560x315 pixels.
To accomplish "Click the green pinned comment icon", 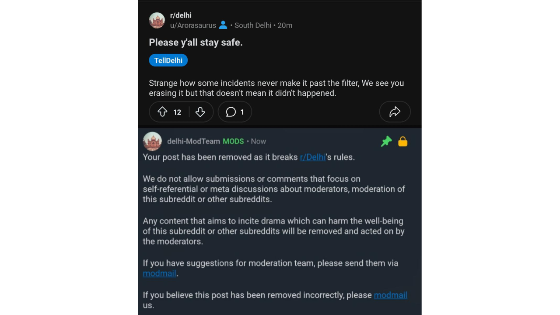I will pyautogui.click(x=386, y=141).
